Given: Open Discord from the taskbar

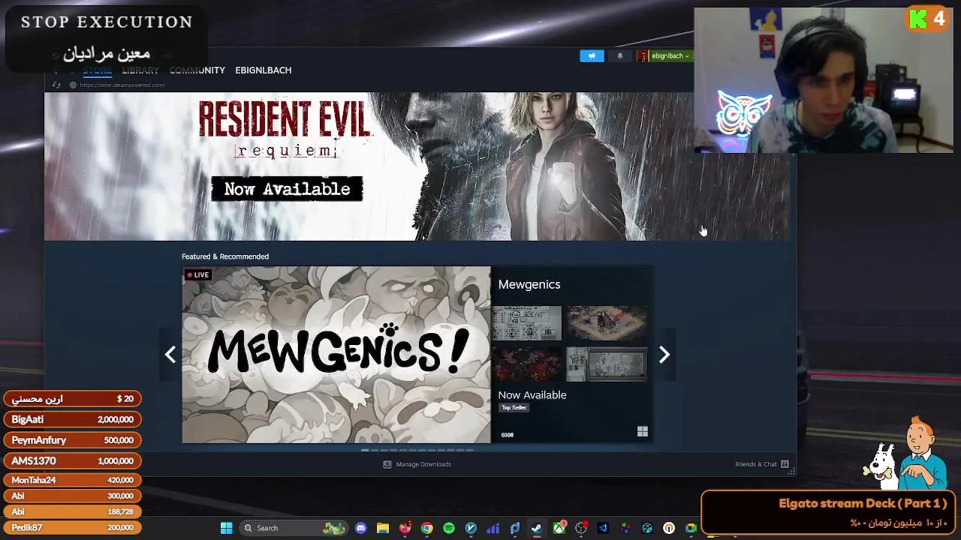Looking at the screenshot, I should [361, 528].
